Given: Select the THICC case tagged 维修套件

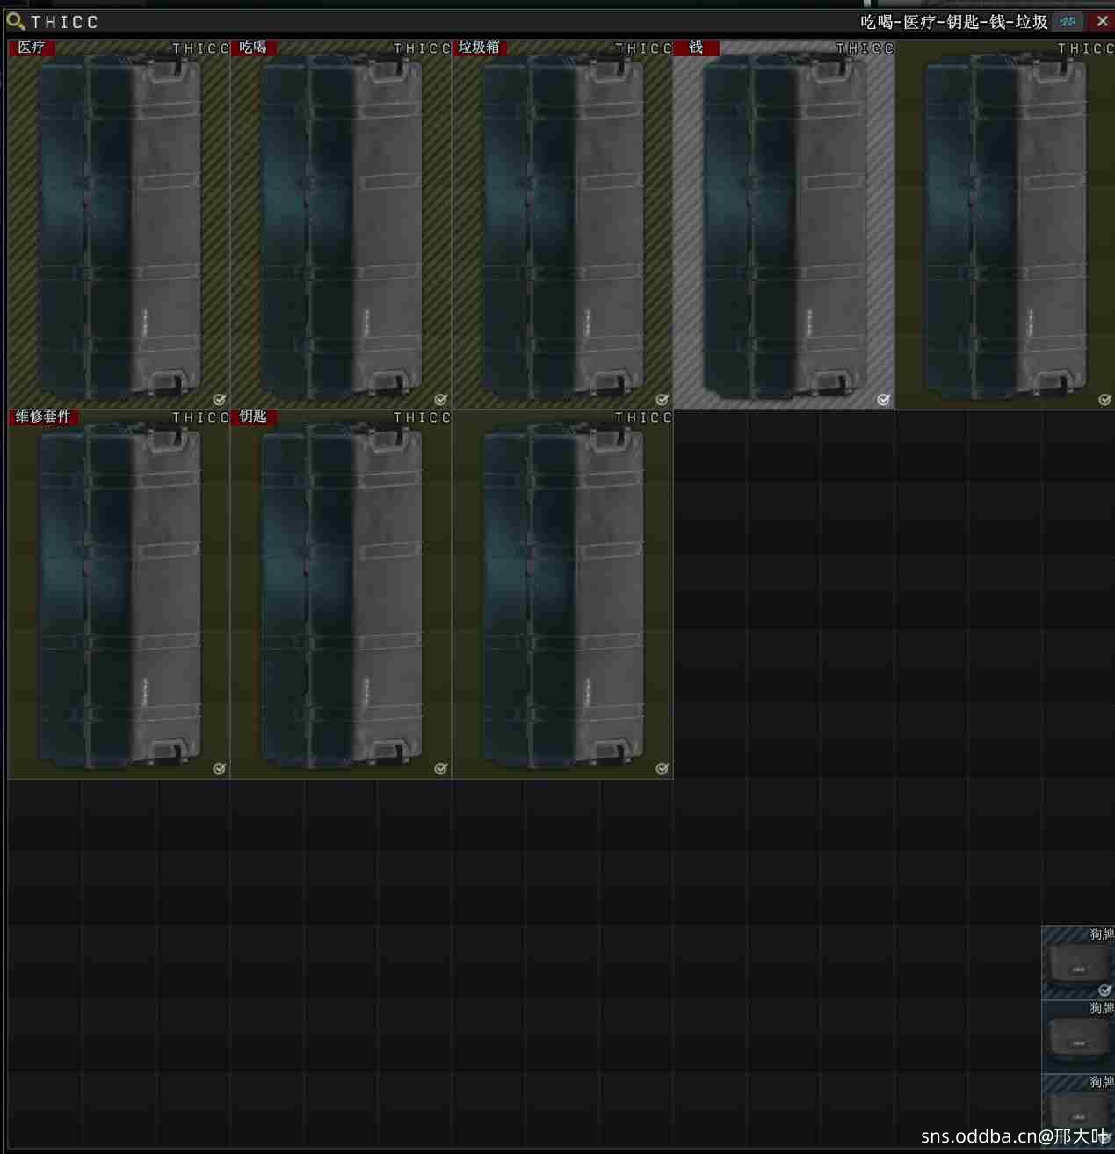Looking at the screenshot, I should coord(119,594).
